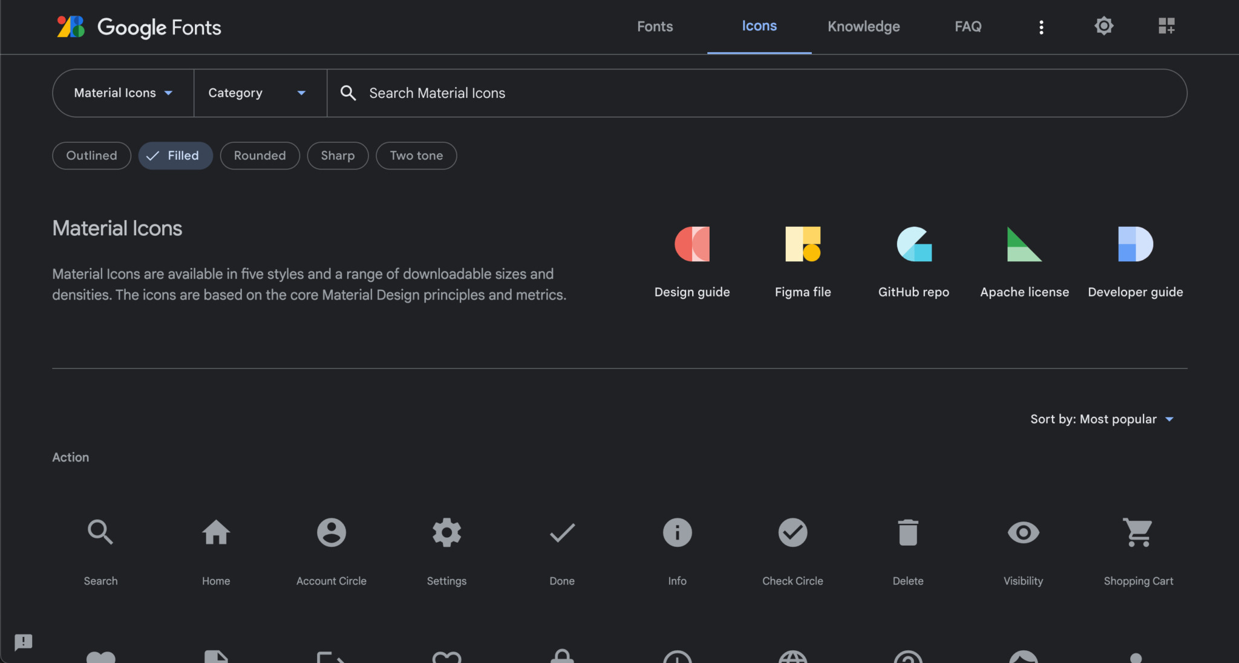Screen dimensions: 1239x663
Task: Expand the Material Icons set dropdown
Action: 123,93
